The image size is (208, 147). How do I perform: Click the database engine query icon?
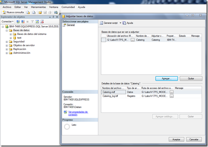(28, 13)
